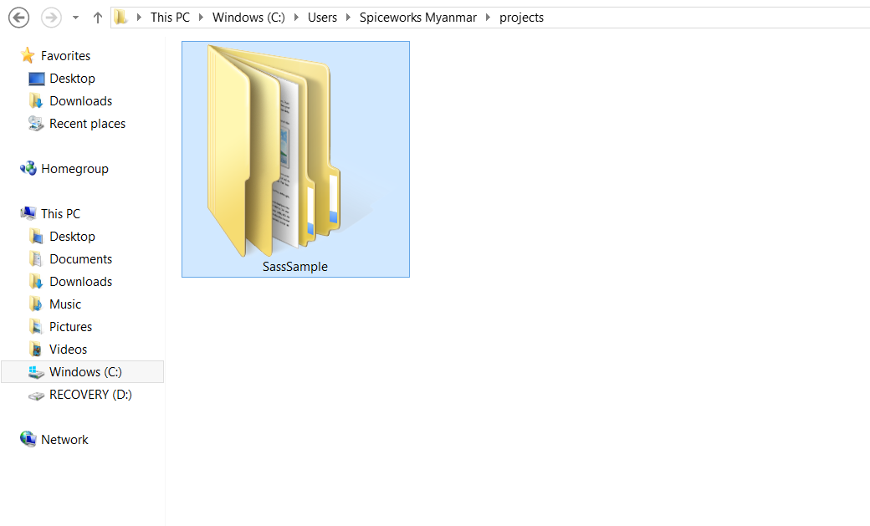Go up one folder level
The width and height of the screenshot is (870, 526).
[x=98, y=18]
